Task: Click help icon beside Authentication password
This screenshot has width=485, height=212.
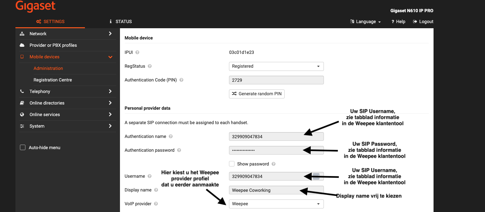Action: click(179, 150)
